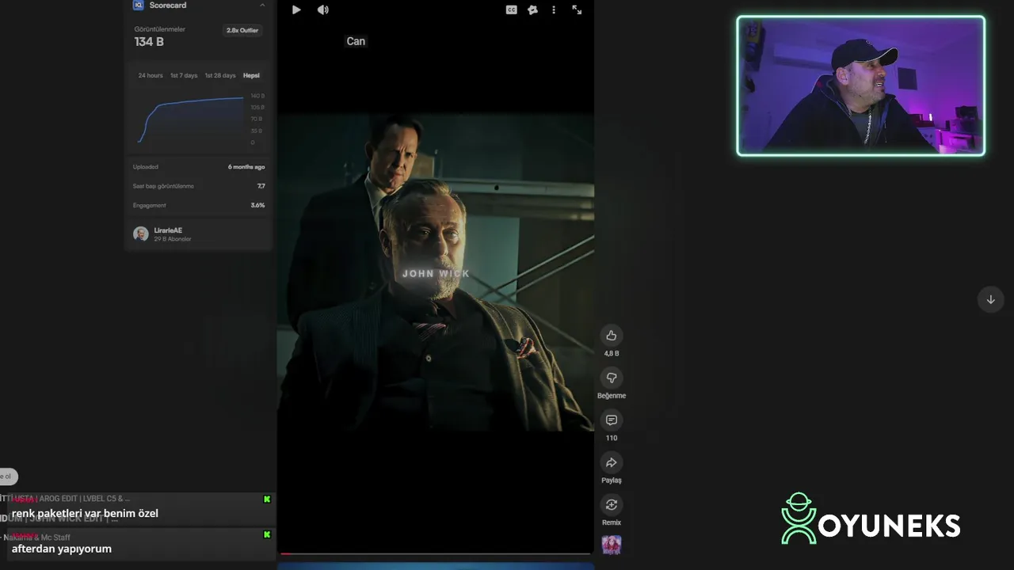The height and width of the screenshot is (570, 1014).
Task: Select the 24 hours tab
Action: click(151, 75)
